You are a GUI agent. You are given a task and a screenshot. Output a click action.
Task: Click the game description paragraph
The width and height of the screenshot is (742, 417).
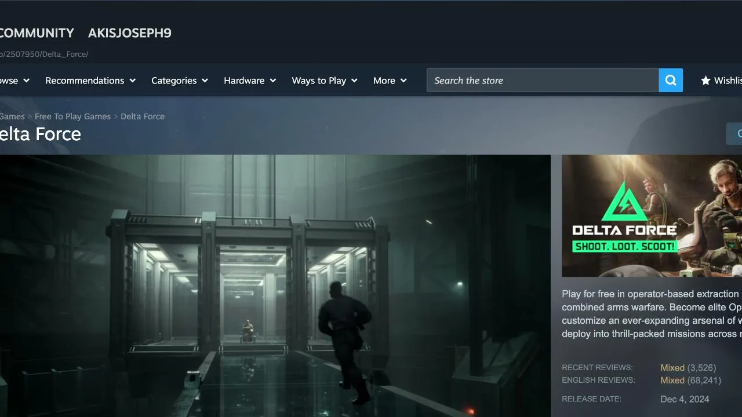pos(652,314)
